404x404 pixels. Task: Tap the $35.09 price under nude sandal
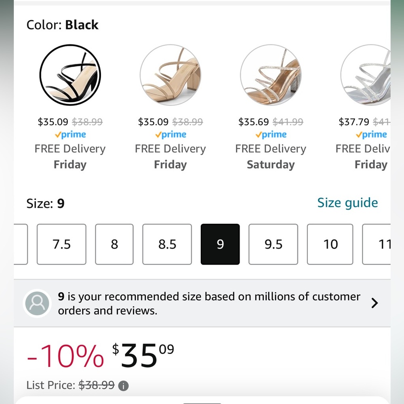pos(153,122)
